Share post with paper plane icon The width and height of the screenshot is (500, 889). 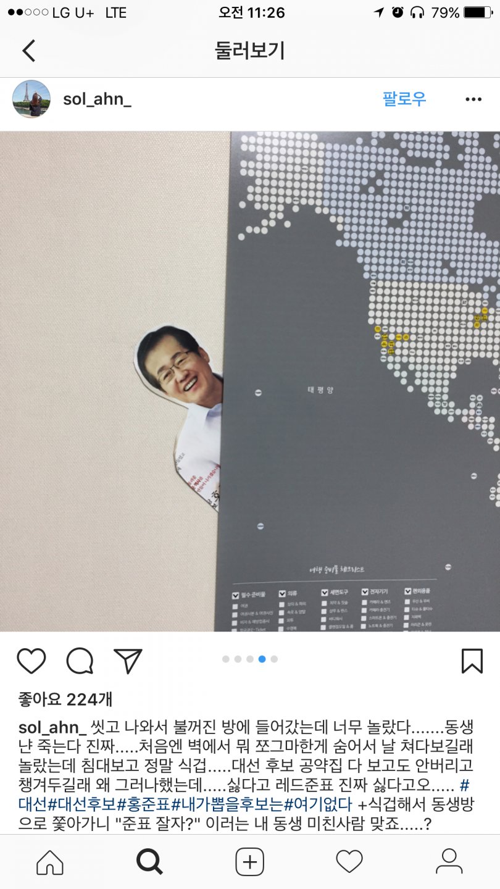coord(128,661)
